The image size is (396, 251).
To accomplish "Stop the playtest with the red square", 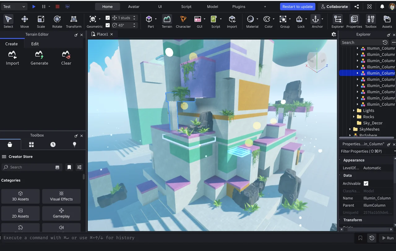I will [x=58, y=6].
